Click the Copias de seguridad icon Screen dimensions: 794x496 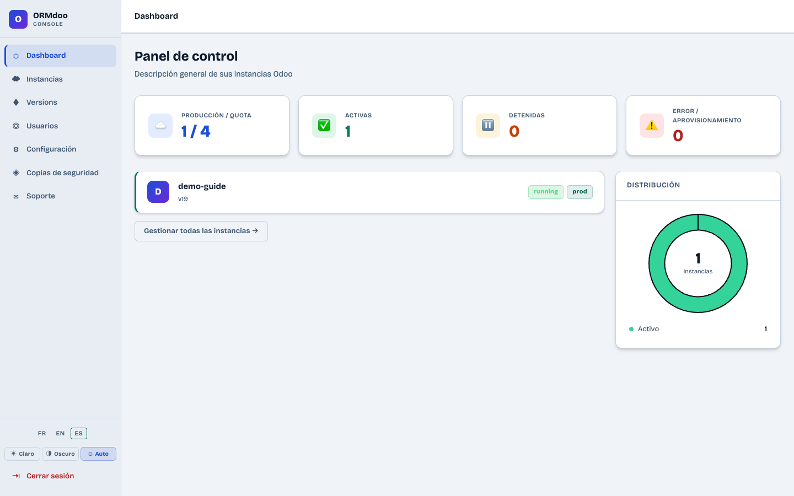[16, 173]
